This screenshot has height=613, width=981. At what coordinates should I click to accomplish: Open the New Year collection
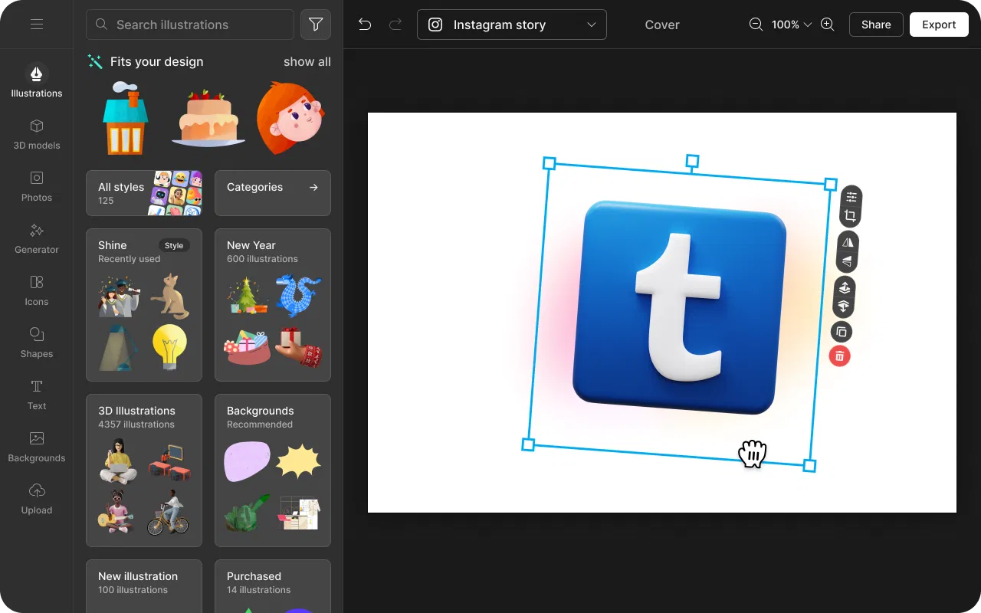(x=273, y=305)
